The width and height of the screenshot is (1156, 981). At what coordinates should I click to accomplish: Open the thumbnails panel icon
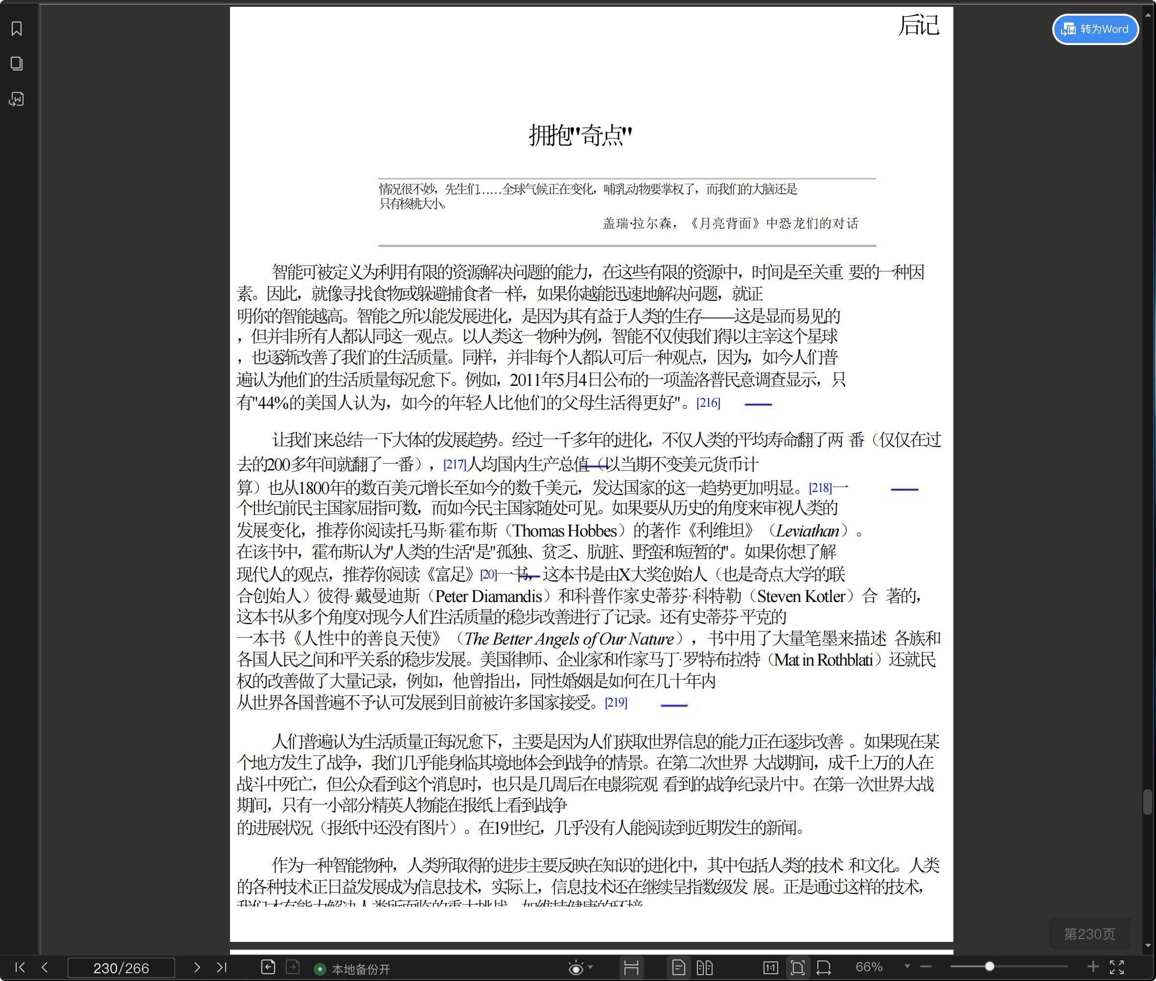pos(17,64)
